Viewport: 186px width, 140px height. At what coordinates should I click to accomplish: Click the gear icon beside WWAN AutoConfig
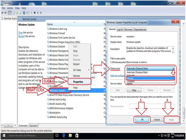point(48,117)
